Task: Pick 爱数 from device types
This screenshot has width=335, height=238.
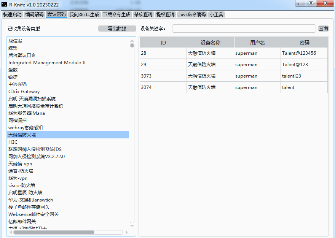Action: coord(68,70)
